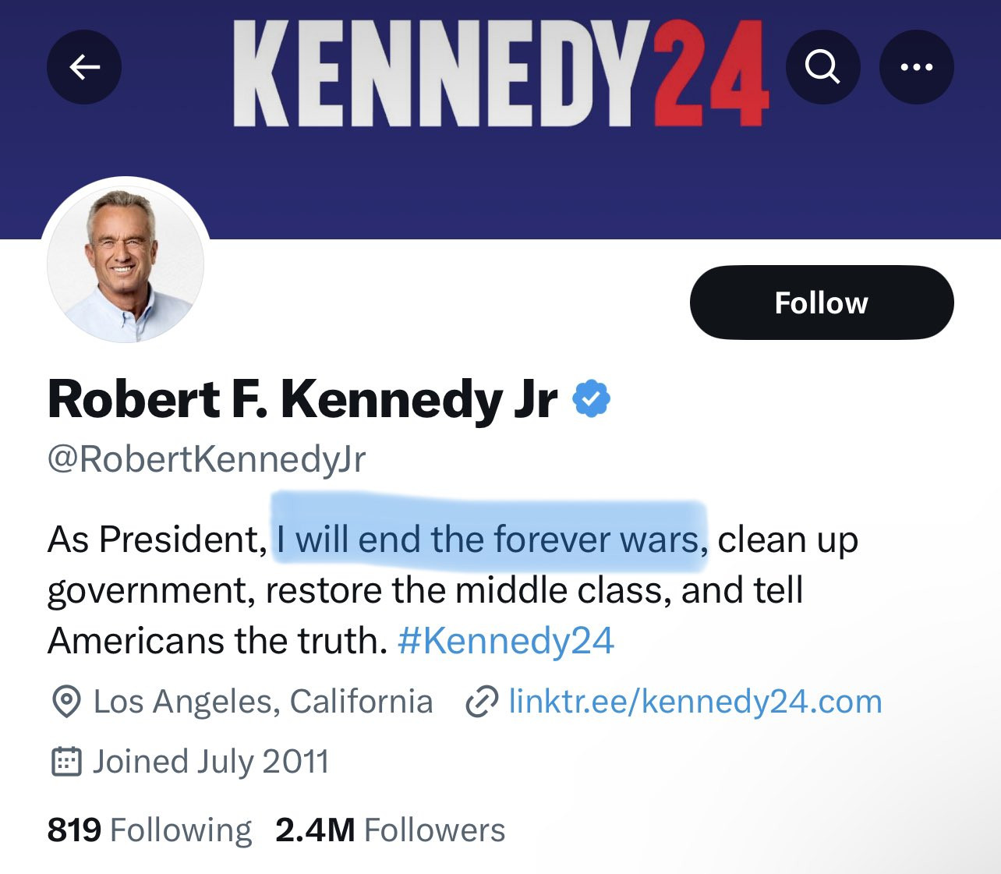
Task: Tap the back arrow icon
Action: [84, 67]
